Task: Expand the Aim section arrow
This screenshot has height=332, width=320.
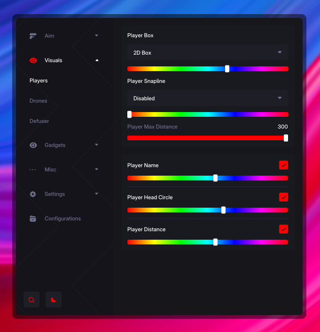Action: click(x=96, y=35)
